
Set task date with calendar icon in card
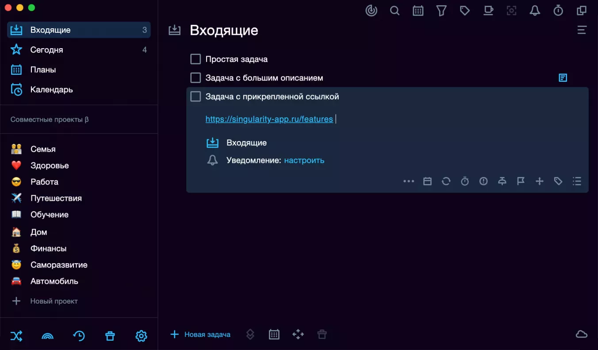[427, 181]
